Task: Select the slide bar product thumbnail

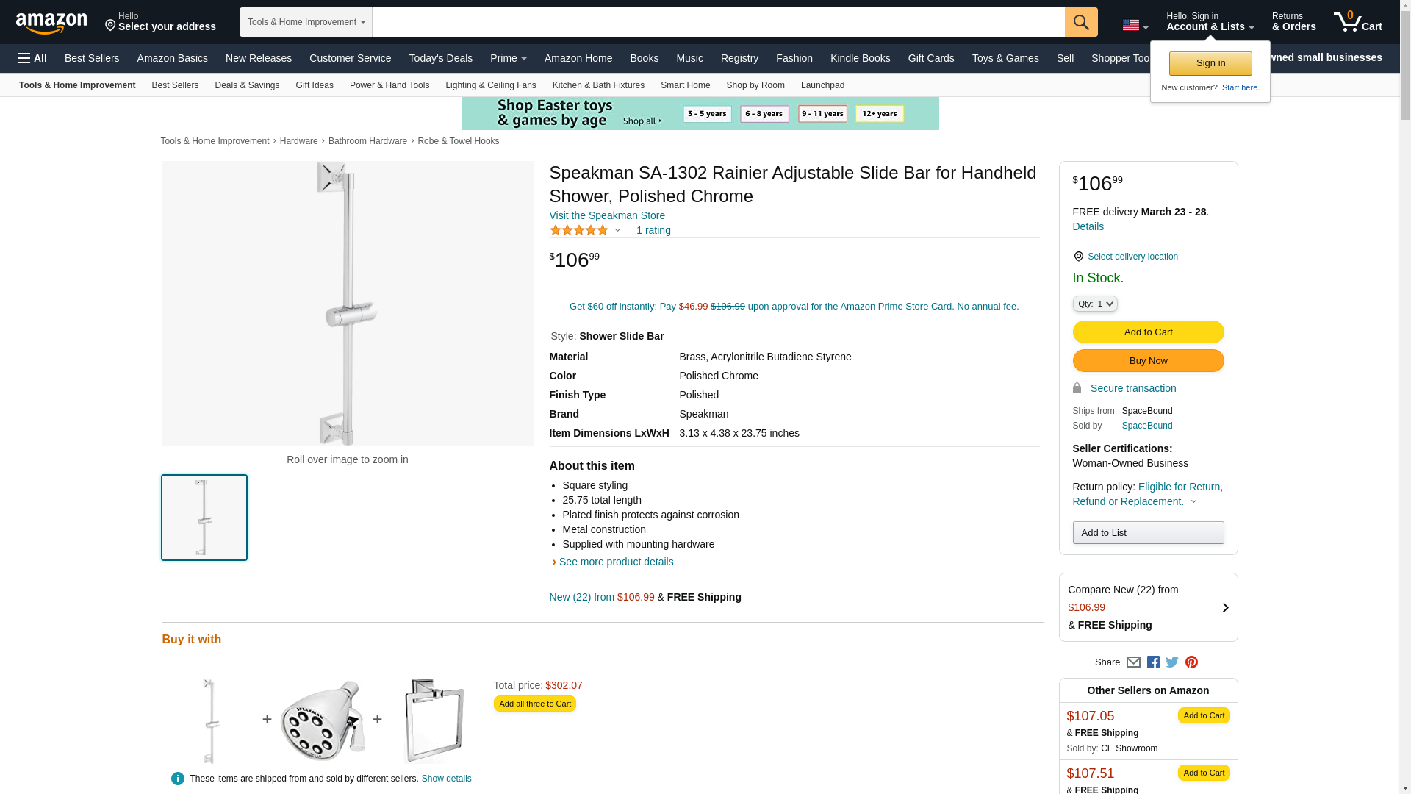Action: pyautogui.click(x=204, y=518)
